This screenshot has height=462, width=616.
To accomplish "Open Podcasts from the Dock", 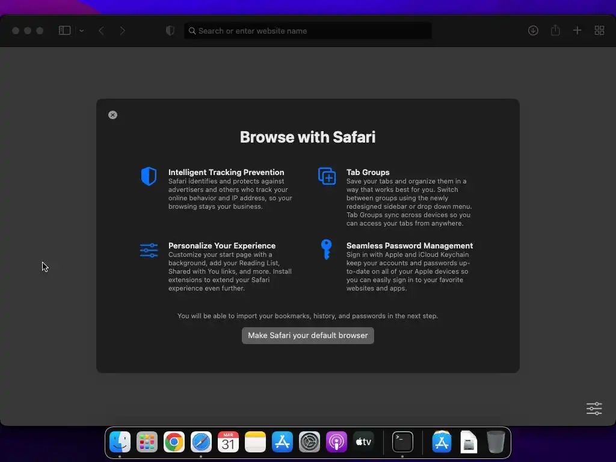I will click(x=337, y=442).
